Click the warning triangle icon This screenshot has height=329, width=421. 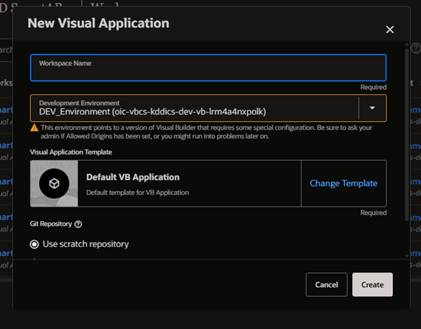click(x=34, y=128)
